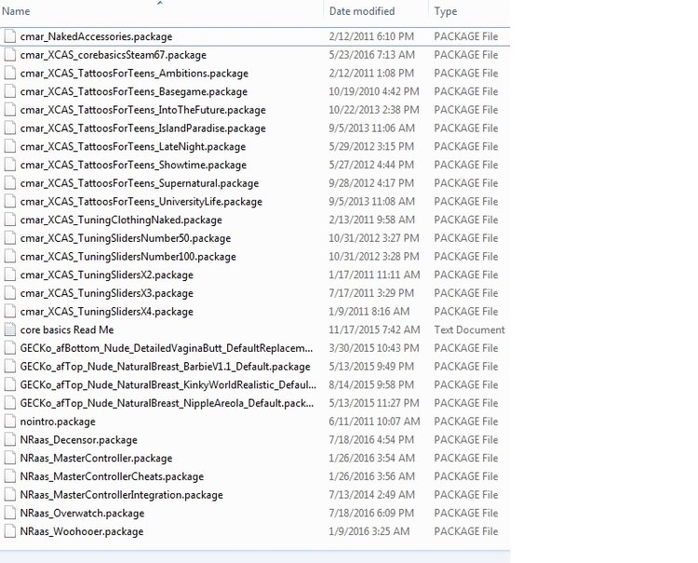698x563 pixels.
Task: Click icon of cmar_XCAS_TuningSlidersX4.package
Action: point(10,312)
